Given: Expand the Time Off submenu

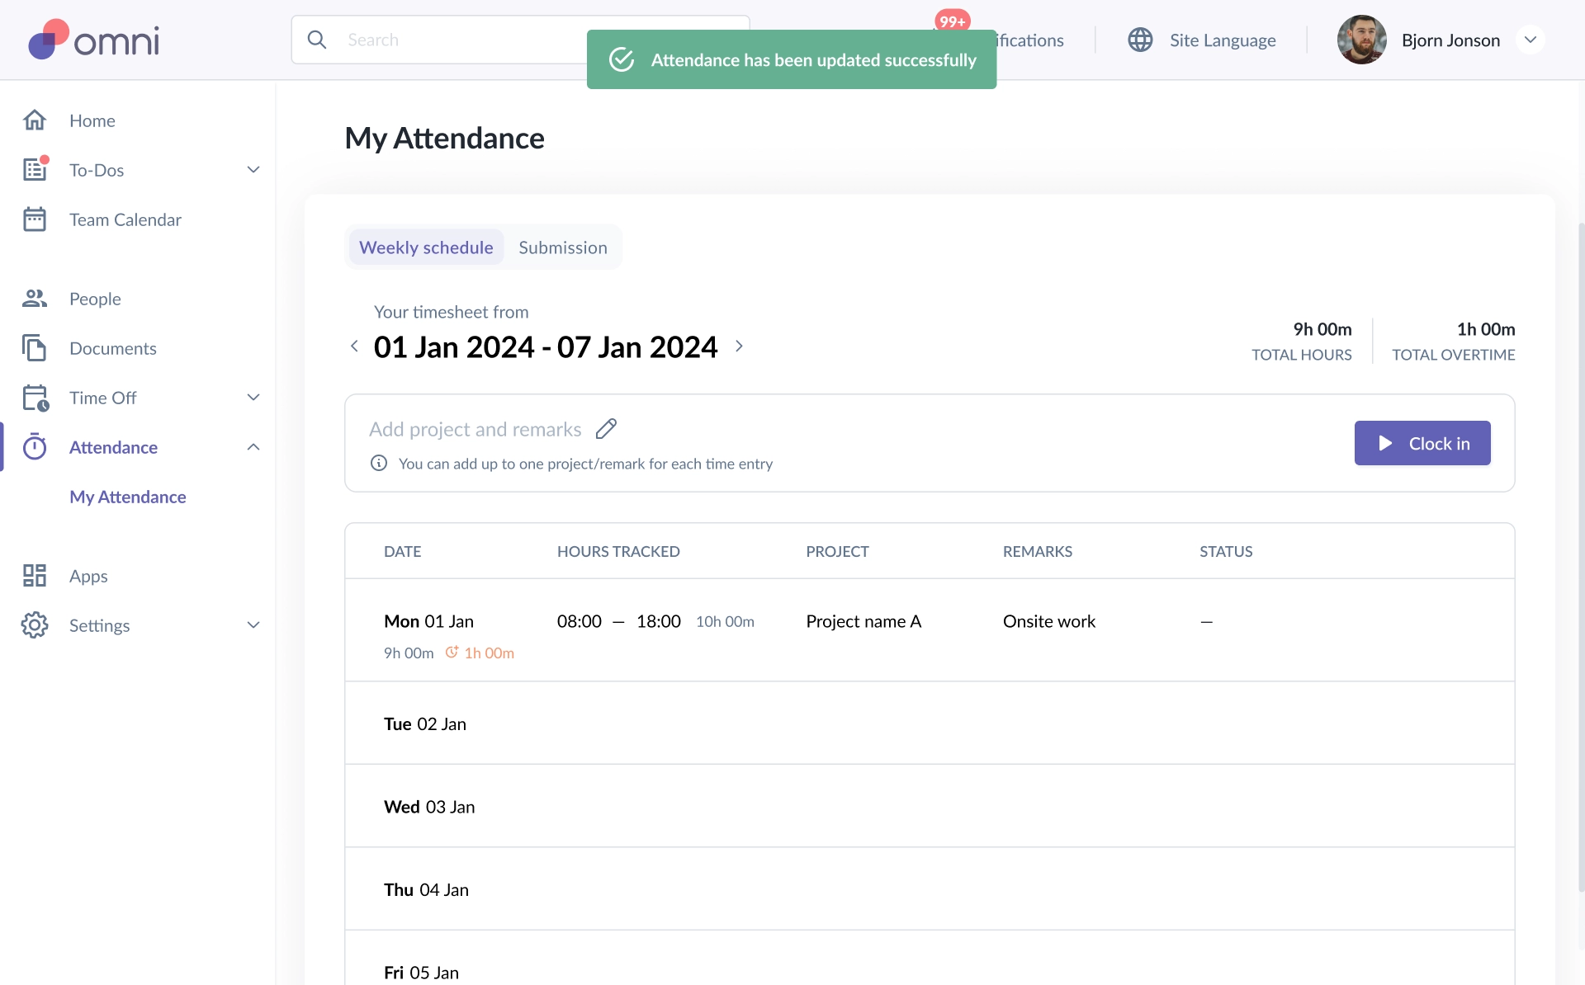Looking at the screenshot, I should 253,398.
